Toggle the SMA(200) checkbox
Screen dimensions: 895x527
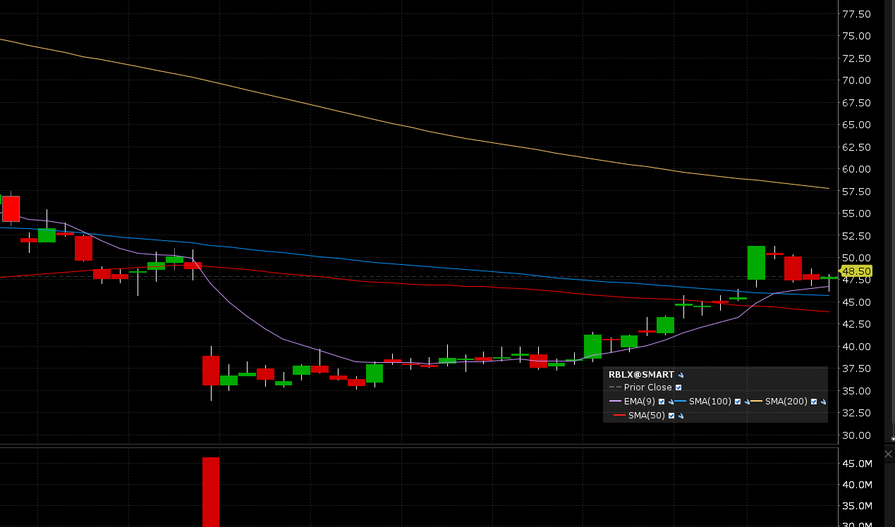tap(814, 402)
